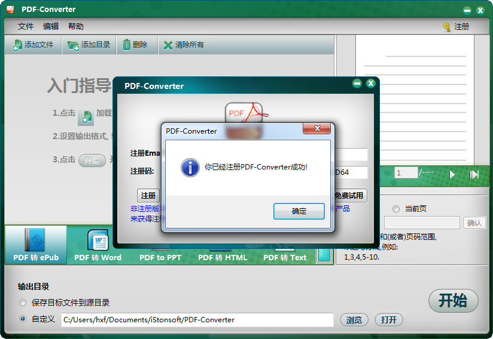Click the page number input box
The image size is (493, 339).
[x=406, y=173]
